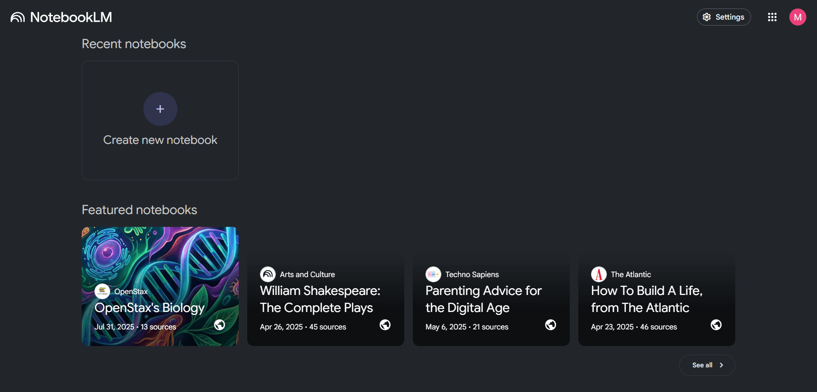Expand the See all featured notebooks
Viewport: 817px width, 392px height.
707,365
